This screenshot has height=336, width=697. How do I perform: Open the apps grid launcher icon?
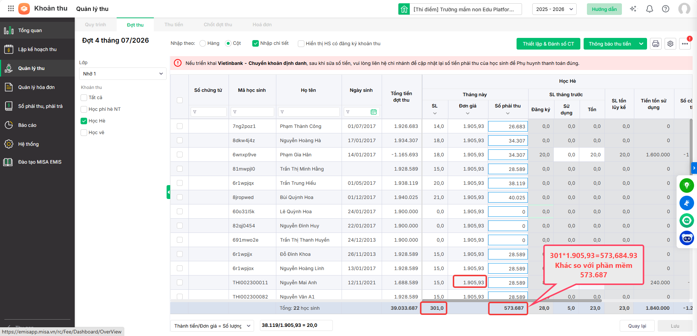11,8
